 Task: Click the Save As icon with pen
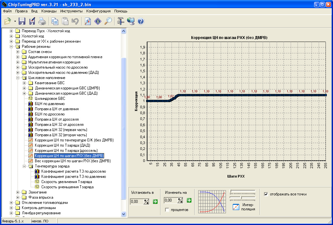(32, 21)
